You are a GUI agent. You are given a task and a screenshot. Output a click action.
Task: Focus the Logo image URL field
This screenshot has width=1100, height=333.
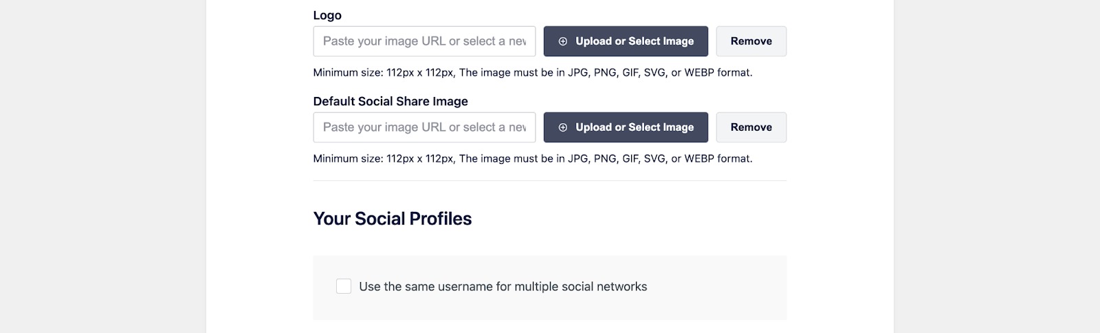pos(424,41)
